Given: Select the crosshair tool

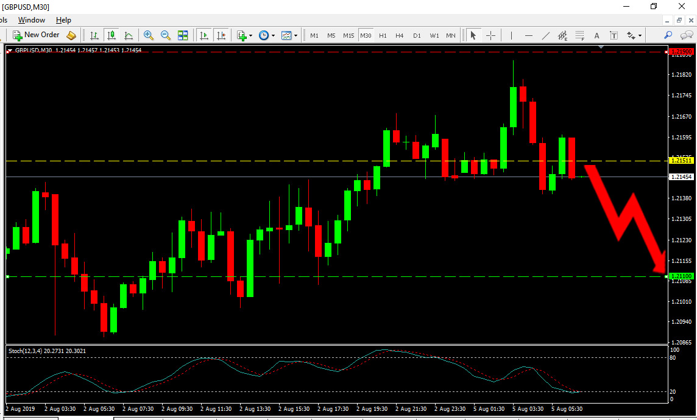Looking at the screenshot, I should (490, 35).
